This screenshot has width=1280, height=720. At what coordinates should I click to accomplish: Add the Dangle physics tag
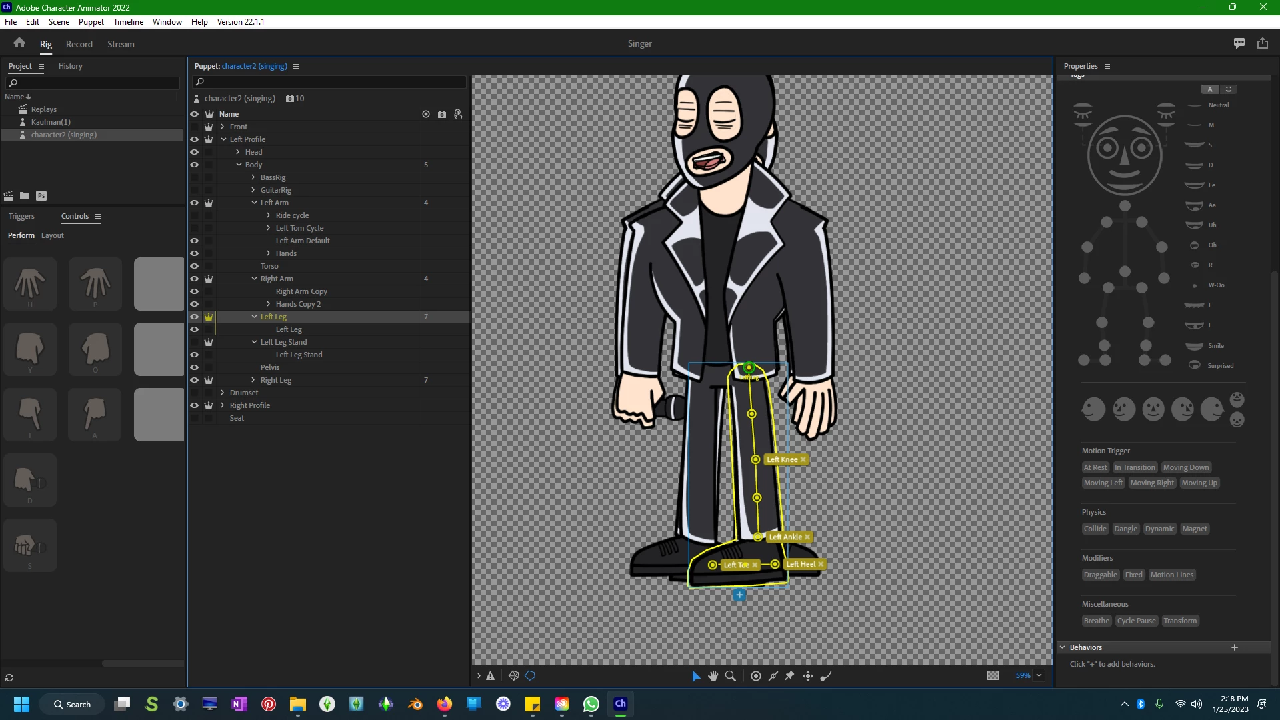[1125, 529]
